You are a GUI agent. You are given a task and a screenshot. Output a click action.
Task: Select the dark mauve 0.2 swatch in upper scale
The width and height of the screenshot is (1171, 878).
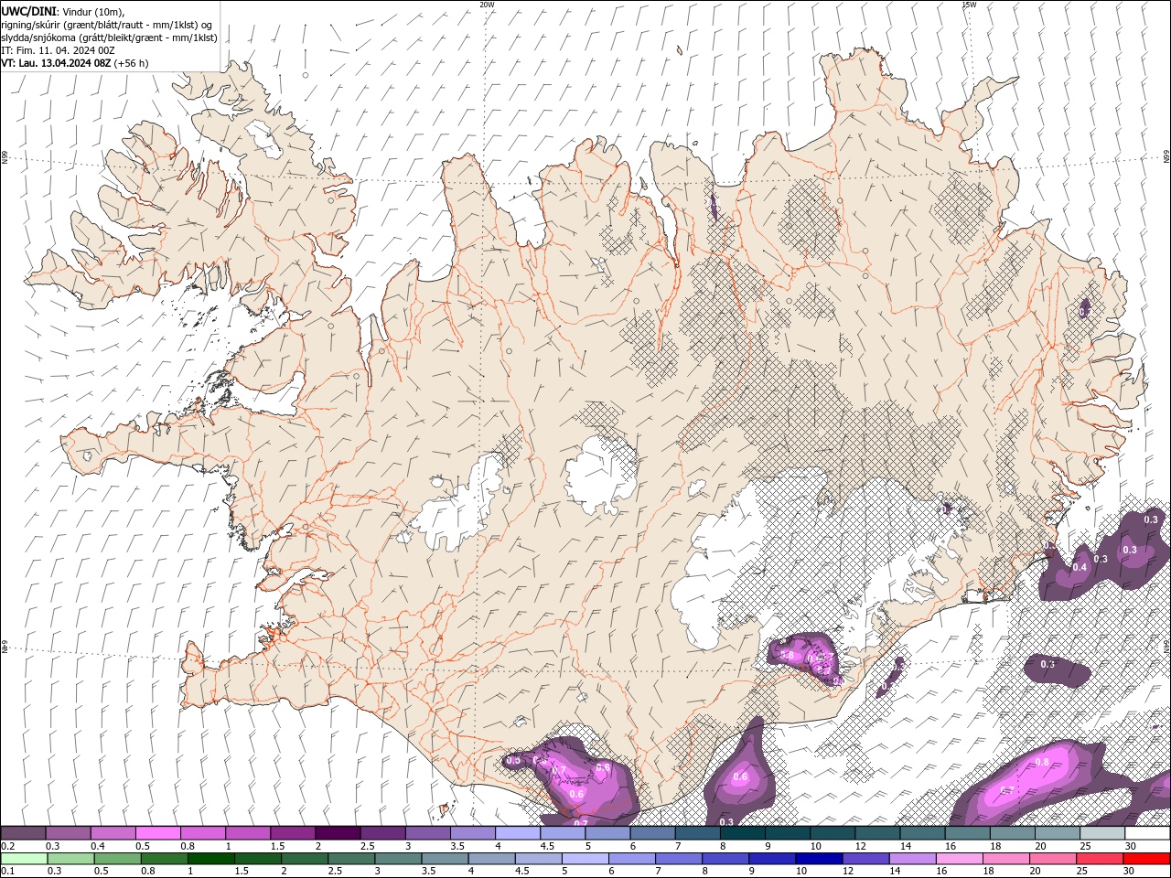(x=23, y=833)
